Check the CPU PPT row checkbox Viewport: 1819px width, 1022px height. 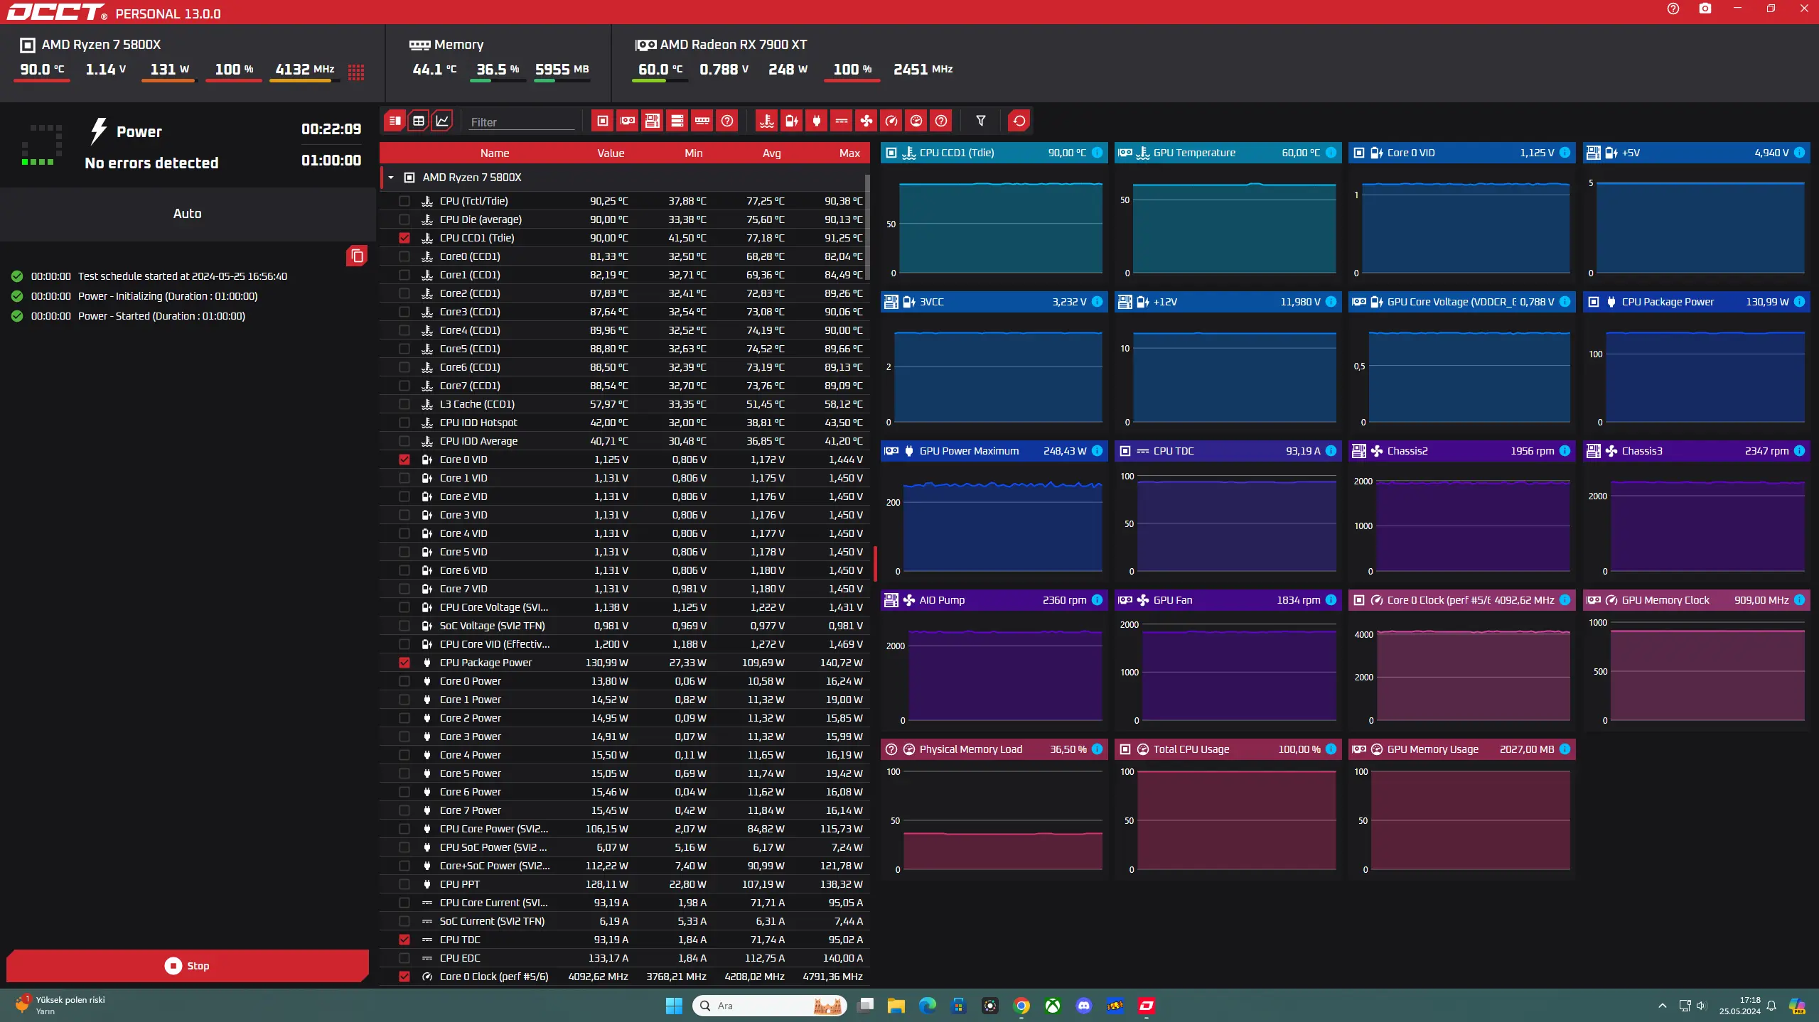pos(404,884)
